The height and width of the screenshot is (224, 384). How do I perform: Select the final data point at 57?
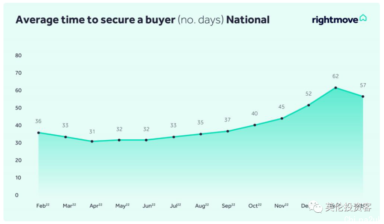coord(363,96)
